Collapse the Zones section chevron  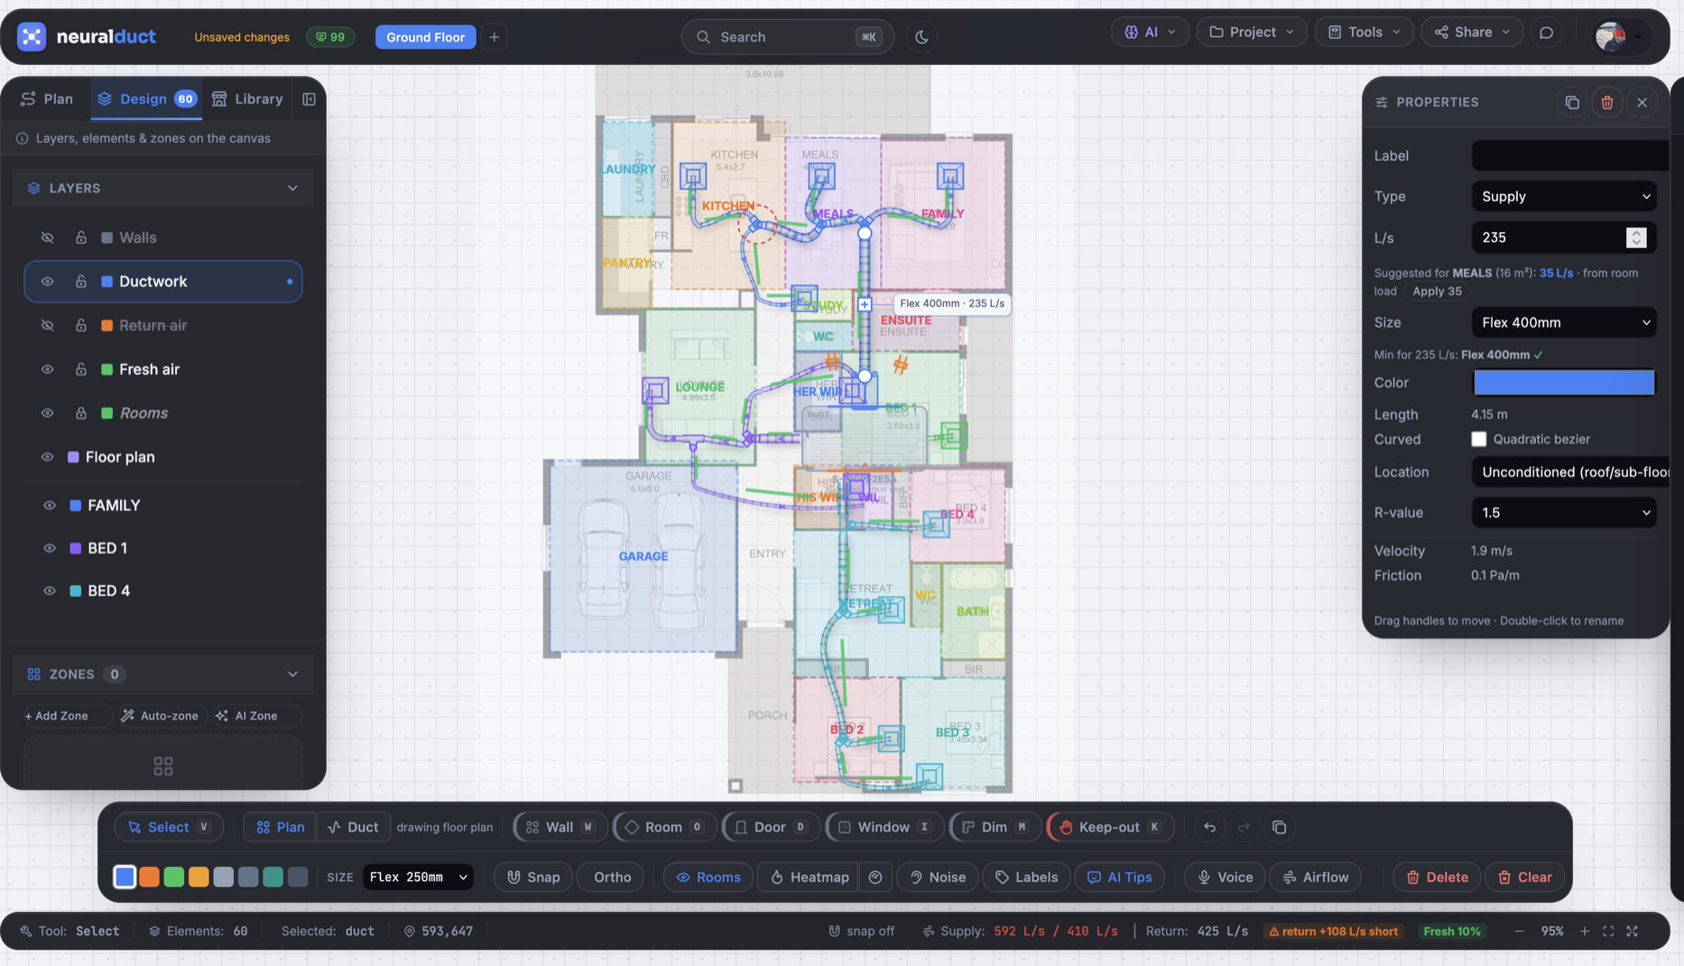tap(292, 674)
